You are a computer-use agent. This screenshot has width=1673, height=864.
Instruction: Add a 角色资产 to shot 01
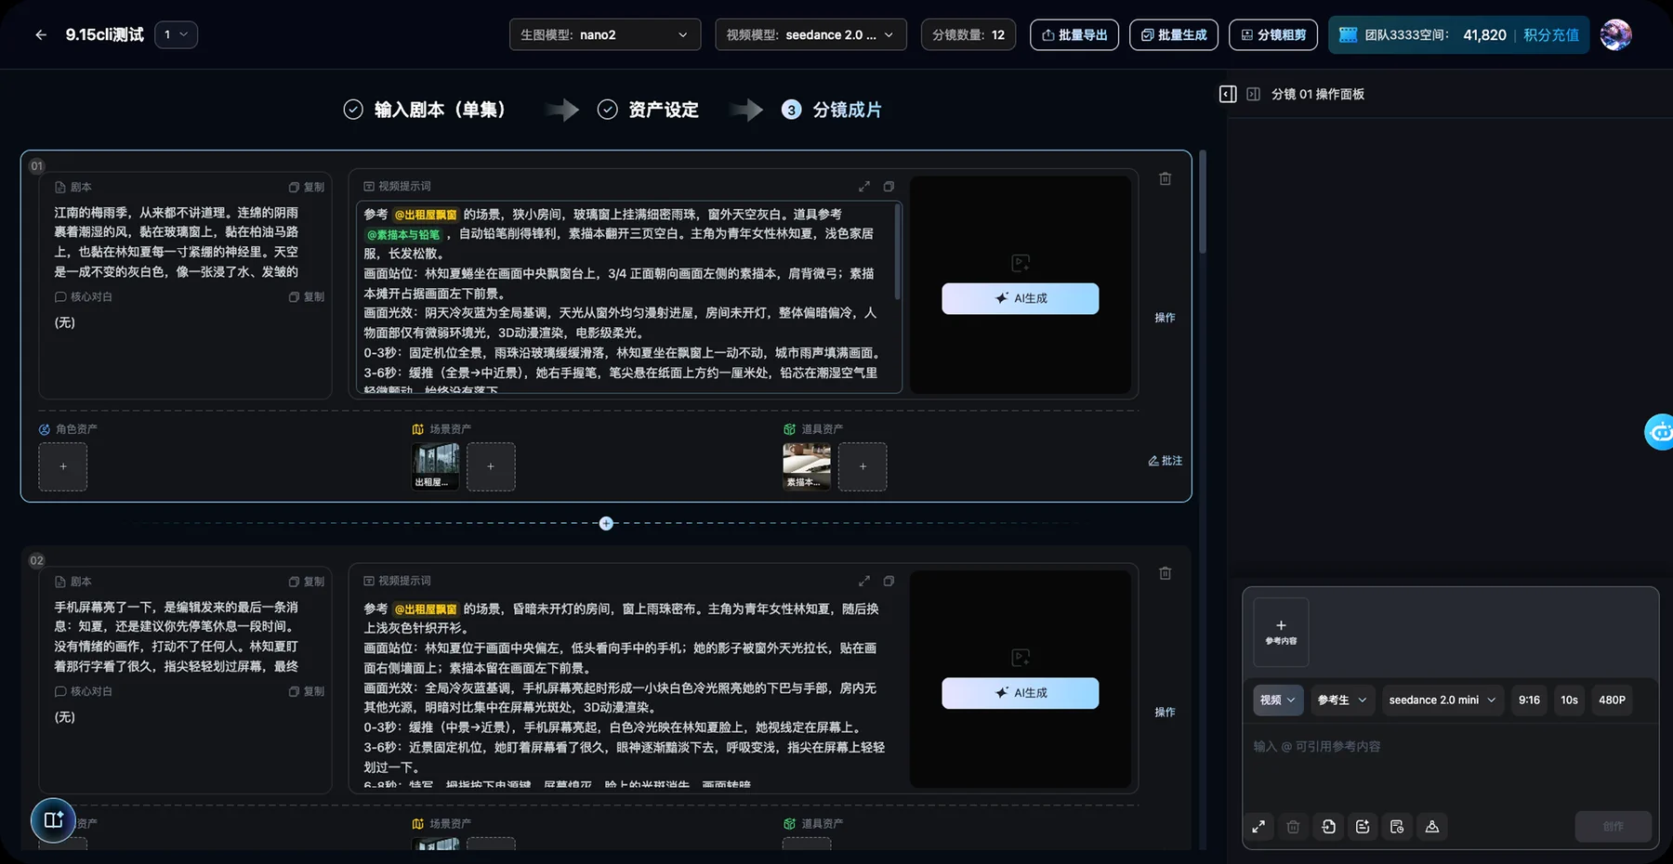pos(63,466)
